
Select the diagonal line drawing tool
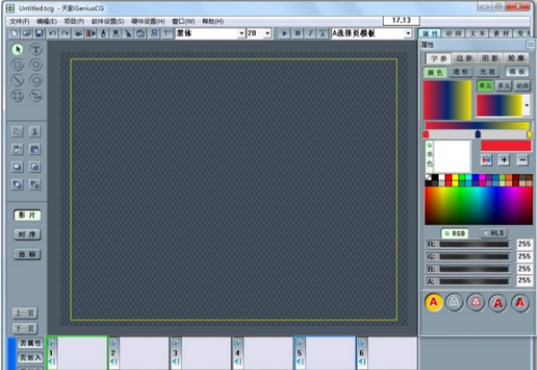click(x=18, y=80)
